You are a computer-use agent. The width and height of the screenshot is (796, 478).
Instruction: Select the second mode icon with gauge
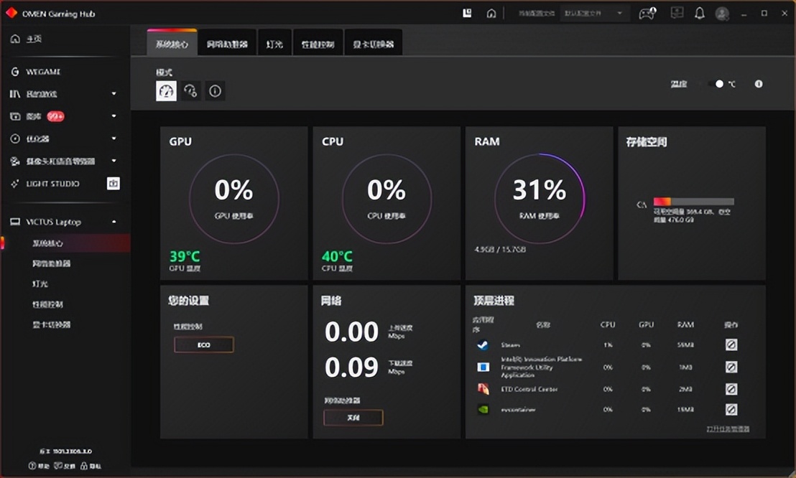click(x=190, y=91)
